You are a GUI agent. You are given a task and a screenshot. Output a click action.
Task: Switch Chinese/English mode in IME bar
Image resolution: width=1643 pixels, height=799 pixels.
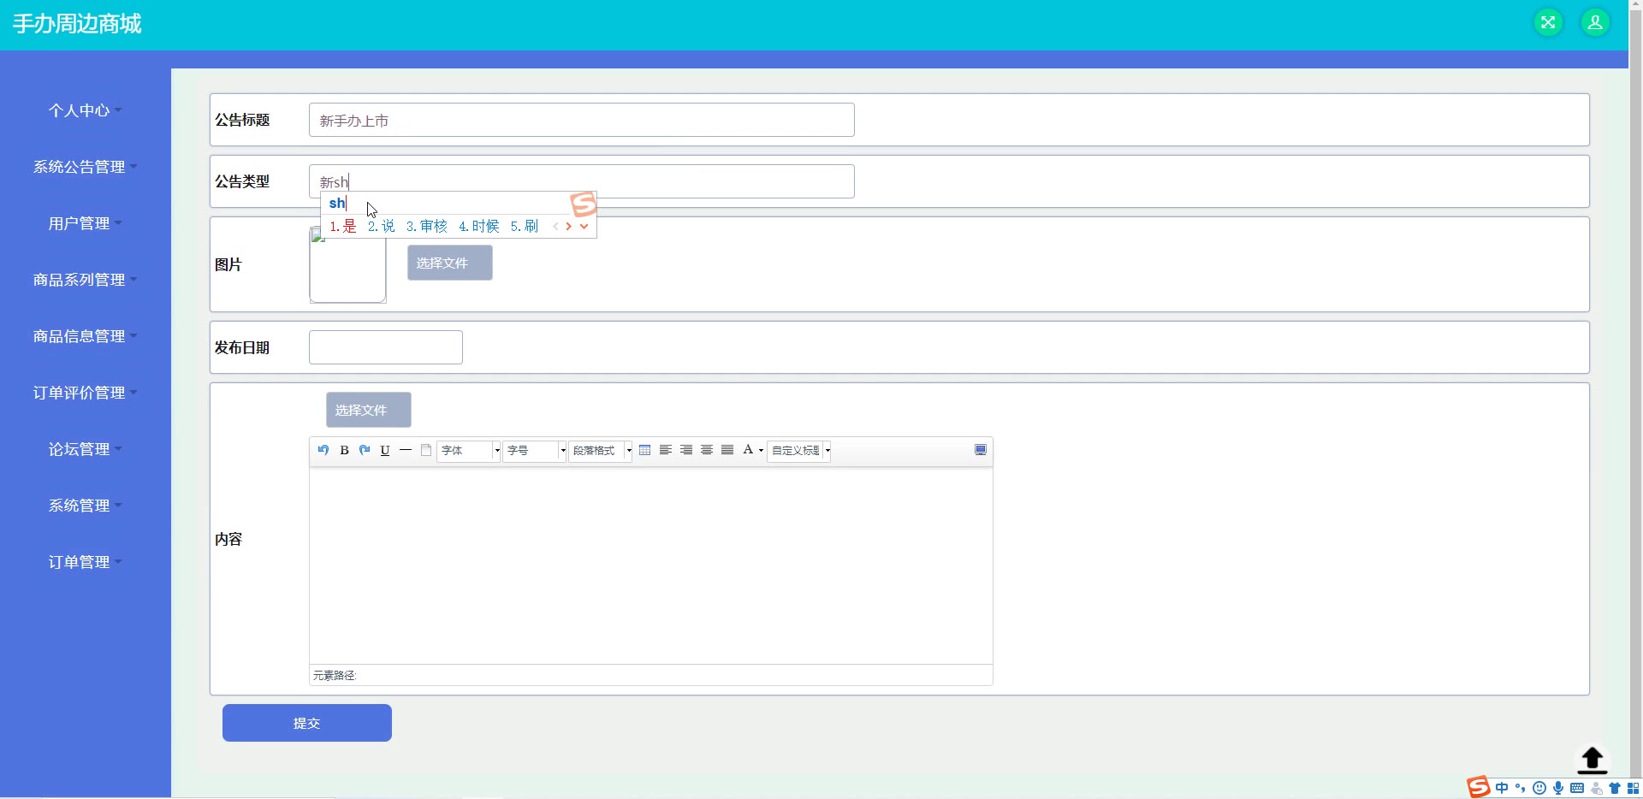click(1502, 788)
